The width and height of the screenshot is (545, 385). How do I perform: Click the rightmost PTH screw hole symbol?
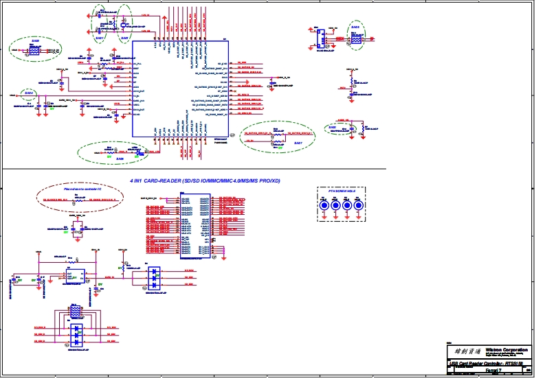click(x=358, y=205)
